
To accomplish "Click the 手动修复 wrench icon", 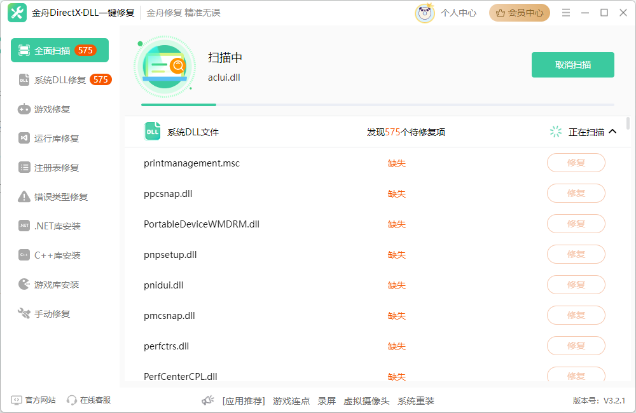I will [x=24, y=314].
